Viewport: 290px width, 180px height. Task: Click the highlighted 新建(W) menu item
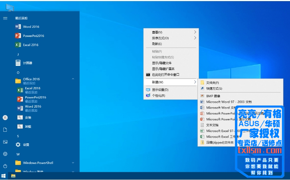(171, 82)
